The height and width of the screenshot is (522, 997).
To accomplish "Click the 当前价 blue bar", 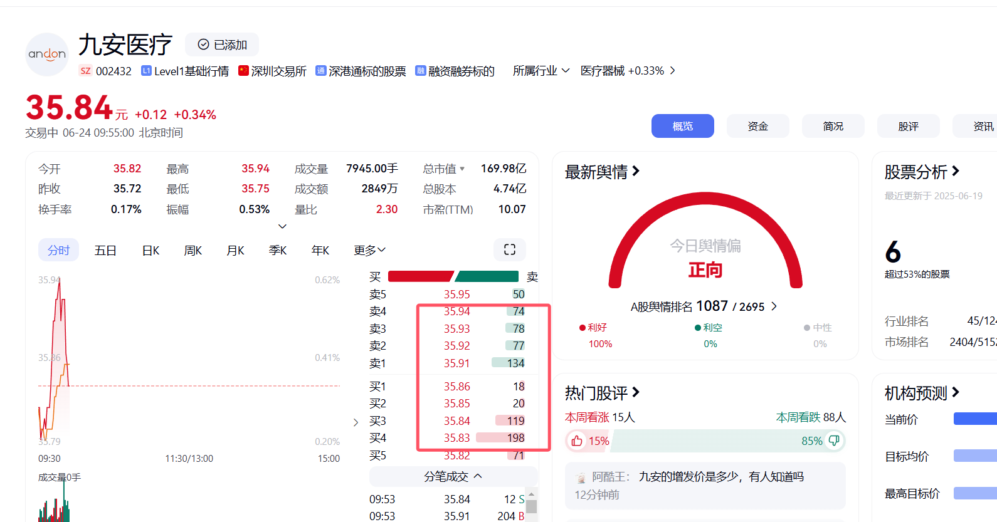I will coord(975,419).
